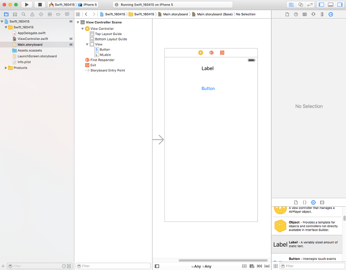Select AppDelegate.swift in navigator
The image size is (346, 270).
31,33
